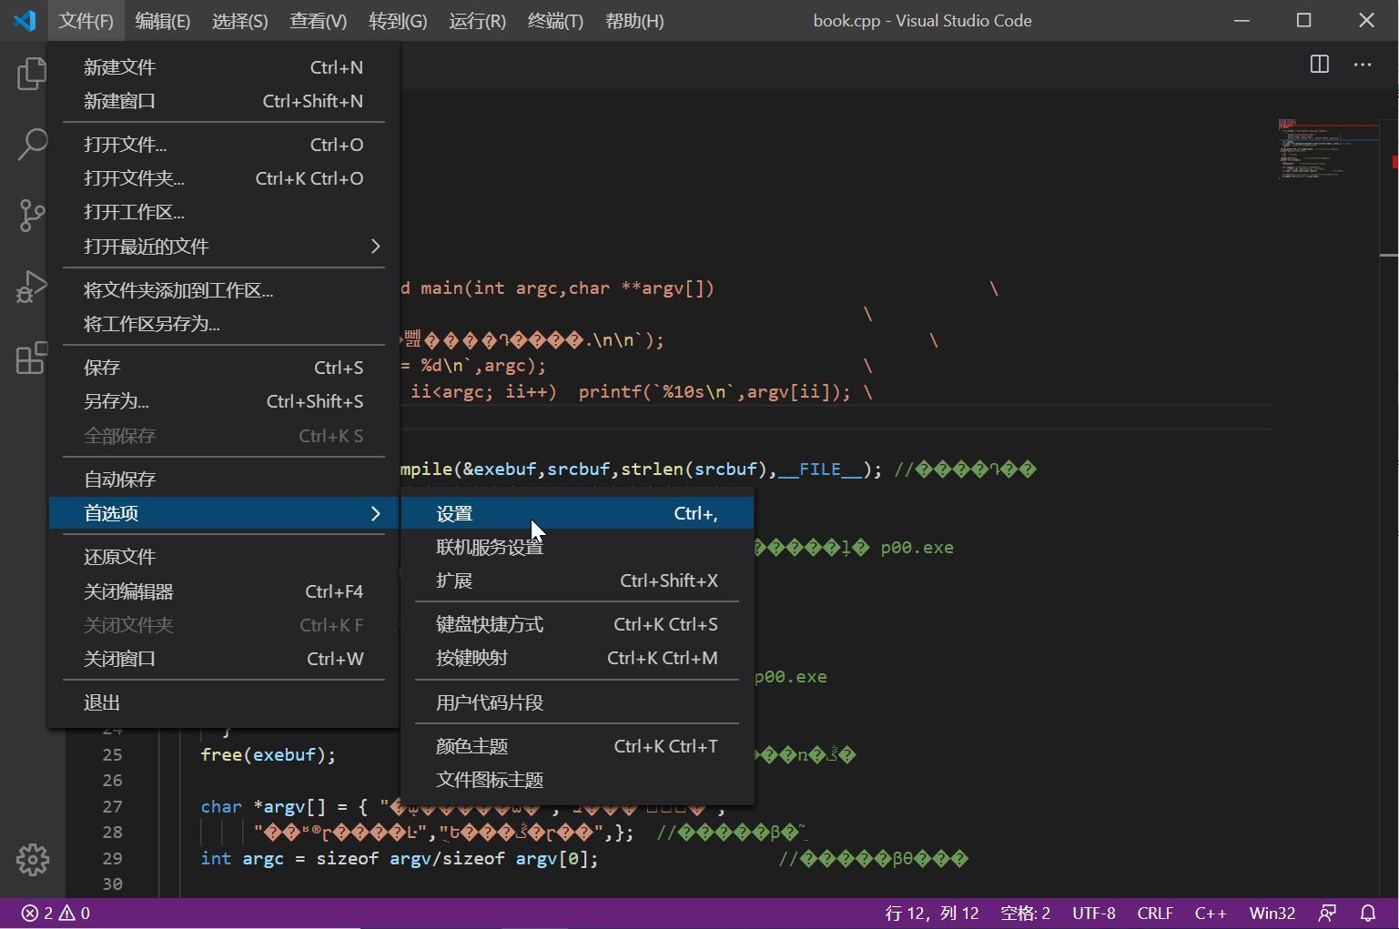The width and height of the screenshot is (1399, 929).
Task: Click the feedback smiley in the status bar
Action: (x=1327, y=913)
